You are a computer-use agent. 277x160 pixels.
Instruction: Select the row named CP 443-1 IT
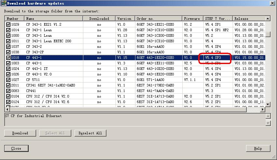135,69
